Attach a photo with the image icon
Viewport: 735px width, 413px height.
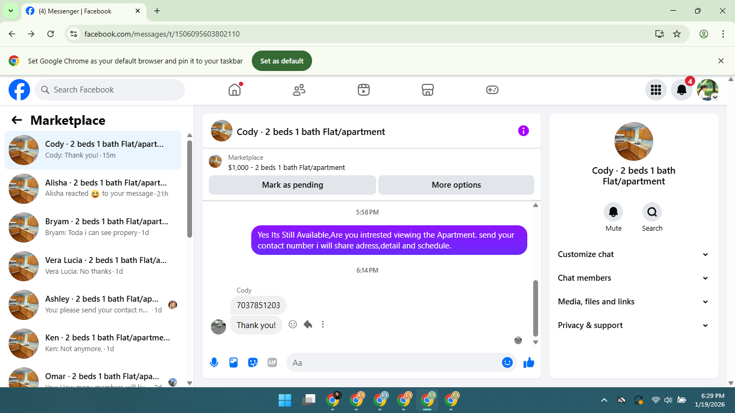click(234, 362)
